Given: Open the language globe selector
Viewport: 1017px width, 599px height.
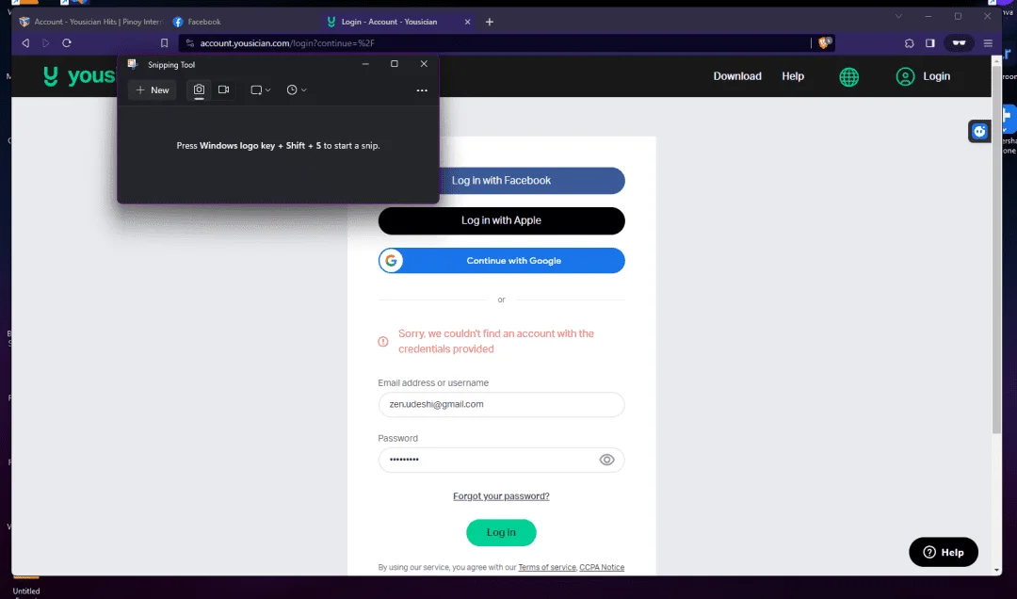Looking at the screenshot, I should [x=849, y=76].
